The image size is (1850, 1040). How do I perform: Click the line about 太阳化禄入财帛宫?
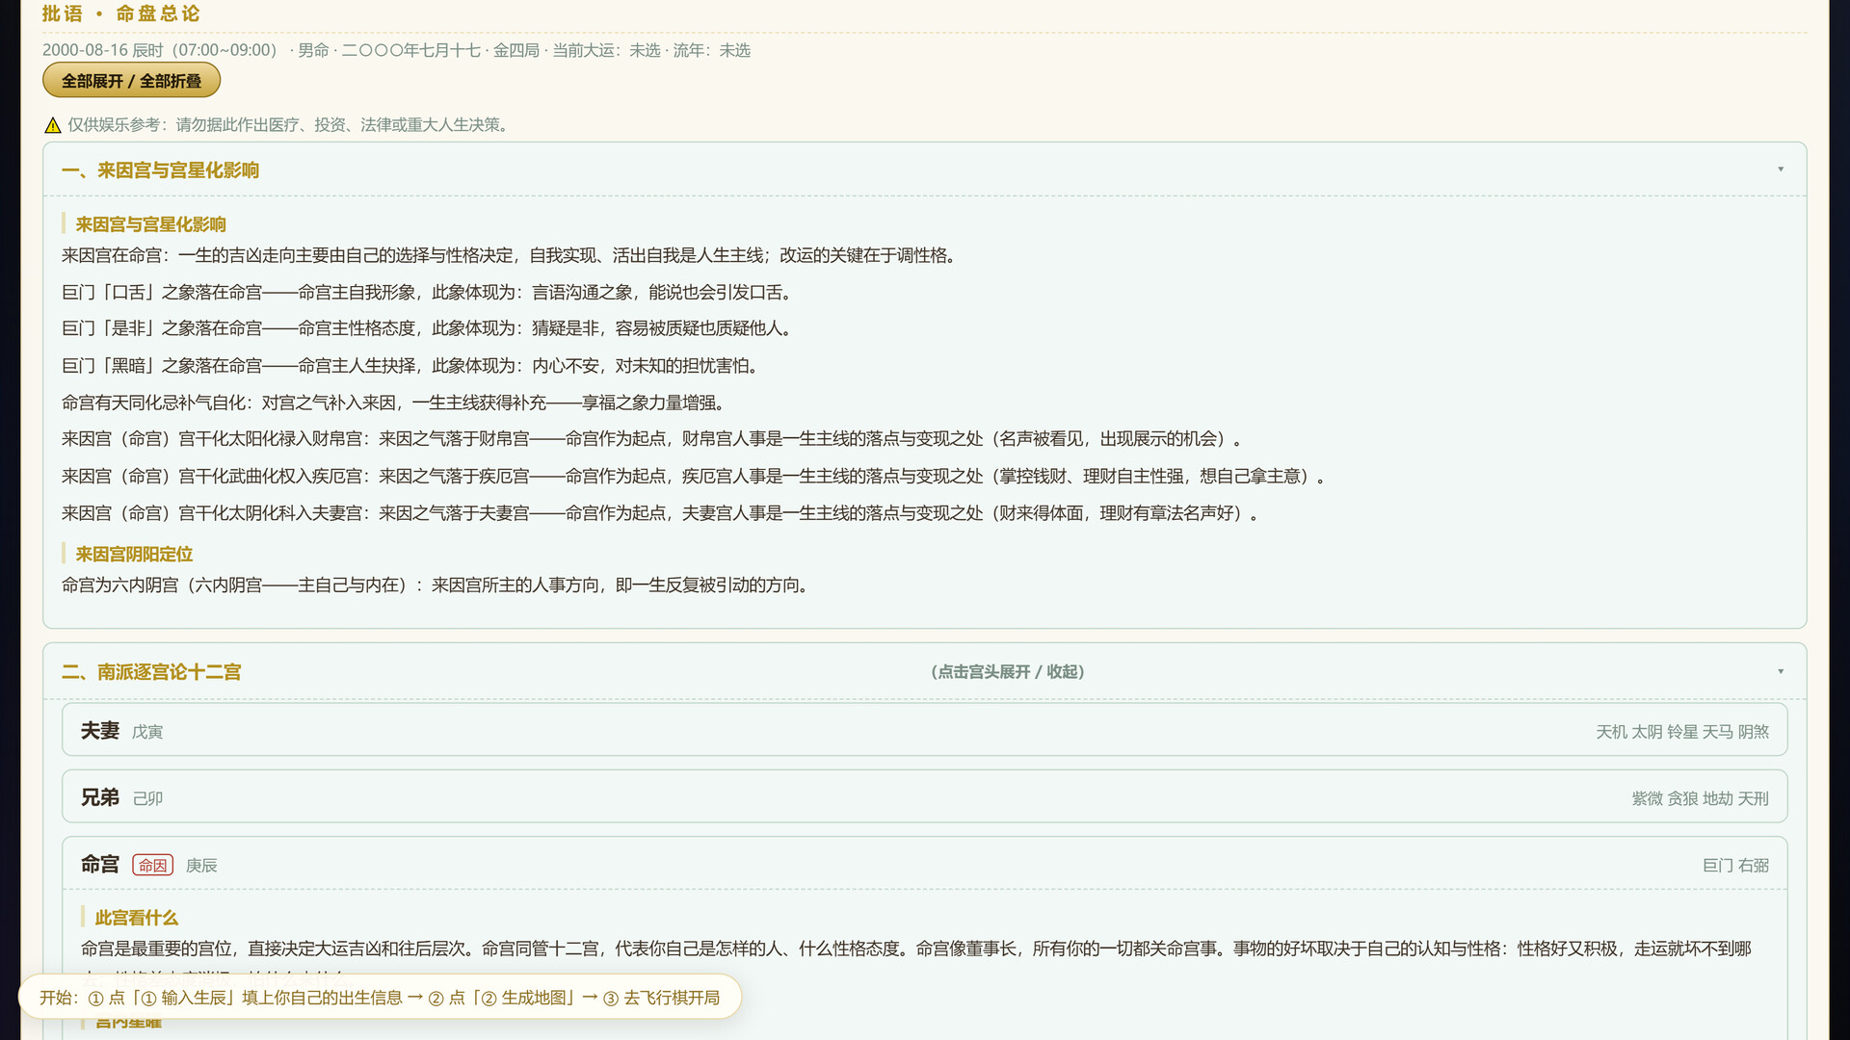pyautogui.click(x=655, y=439)
